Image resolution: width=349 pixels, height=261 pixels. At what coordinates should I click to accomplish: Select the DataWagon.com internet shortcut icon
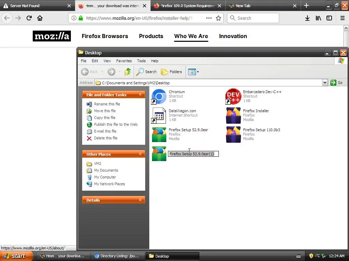tap(159, 116)
